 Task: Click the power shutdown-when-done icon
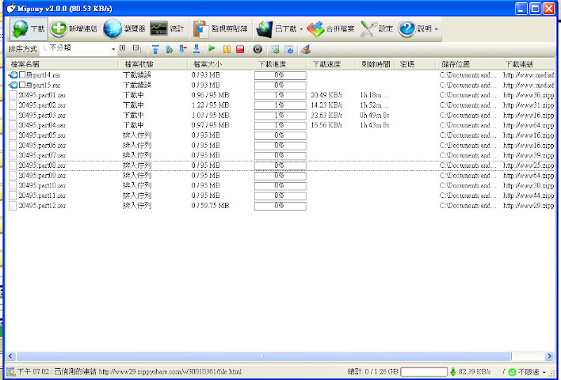(x=257, y=49)
